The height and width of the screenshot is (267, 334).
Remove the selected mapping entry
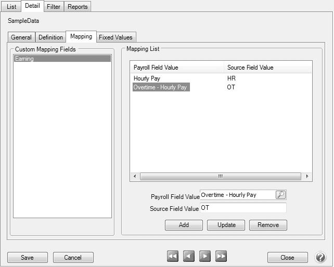[x=268, y=225]
